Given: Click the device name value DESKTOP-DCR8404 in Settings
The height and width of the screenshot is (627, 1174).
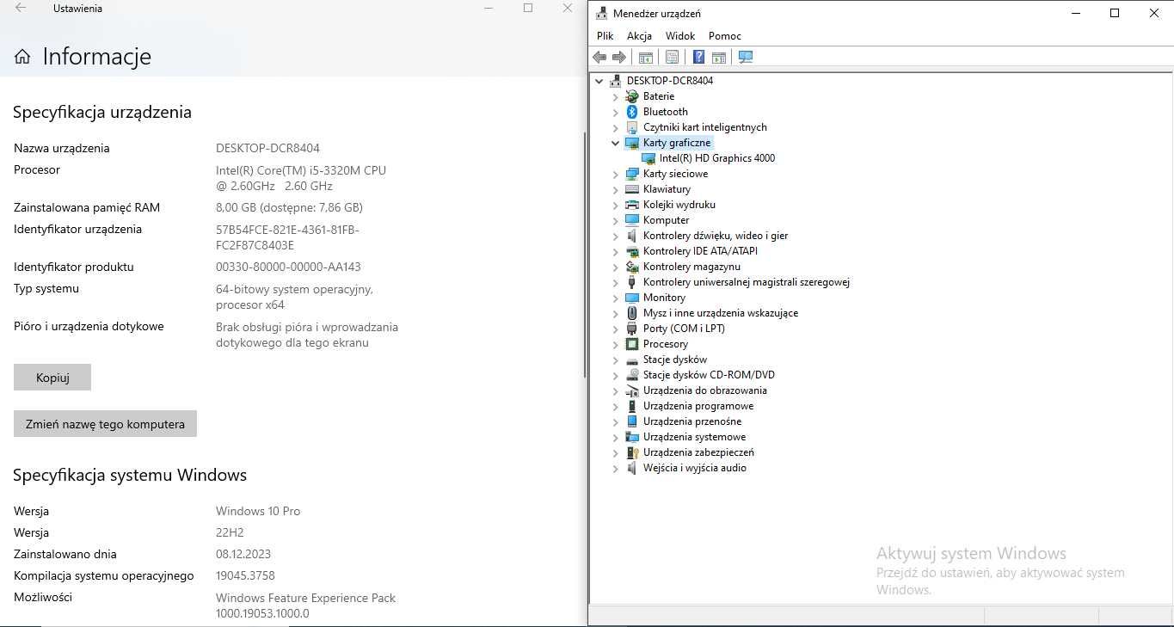Looking at the screenshot, I should tap(267, 148).
